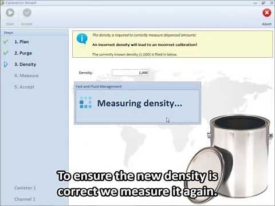Click the currently known density text line

point(135,54)
